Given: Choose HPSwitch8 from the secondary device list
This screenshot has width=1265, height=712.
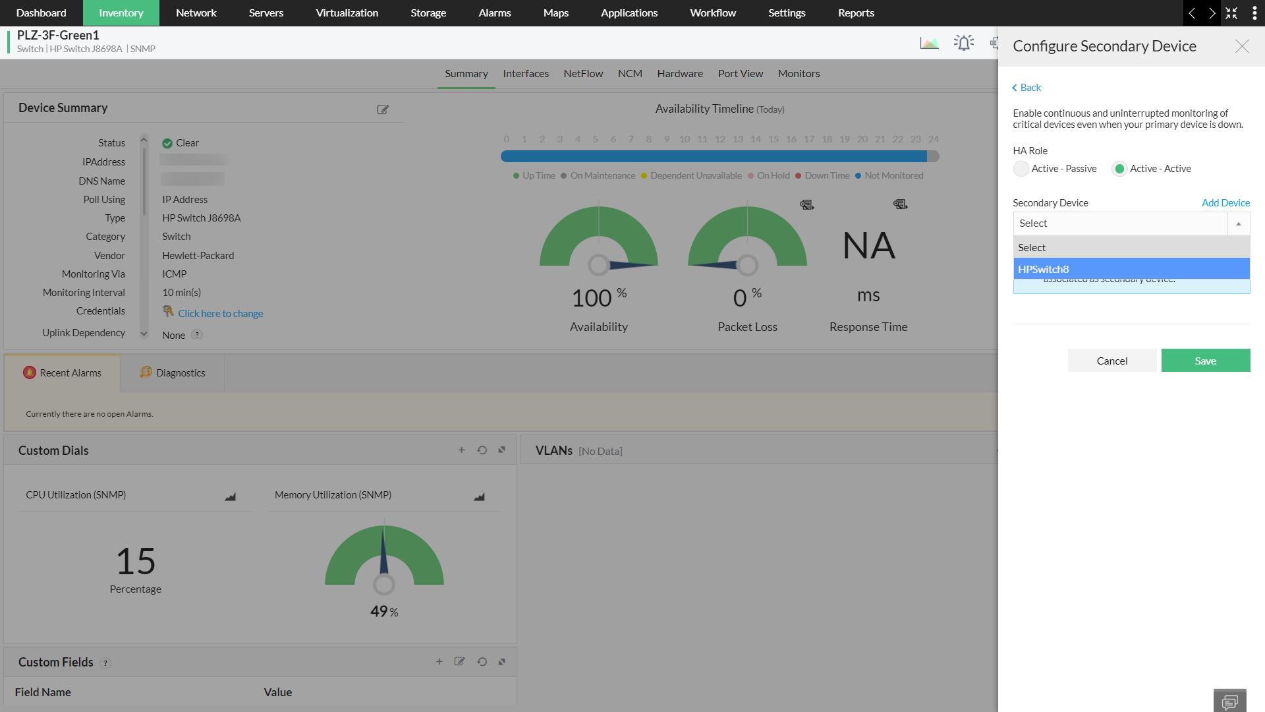Looking at the screenshot, I should (1131, 269).
